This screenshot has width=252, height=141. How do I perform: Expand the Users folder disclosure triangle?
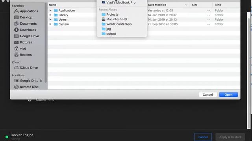click(50, 20)
